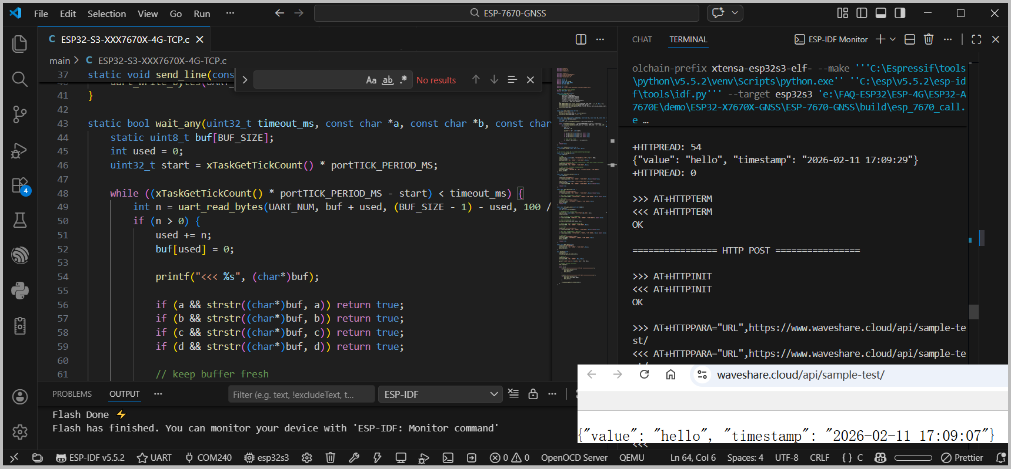Click the Python icon in activity bar
Screen dimensions: 1011x469
(19, 291)
